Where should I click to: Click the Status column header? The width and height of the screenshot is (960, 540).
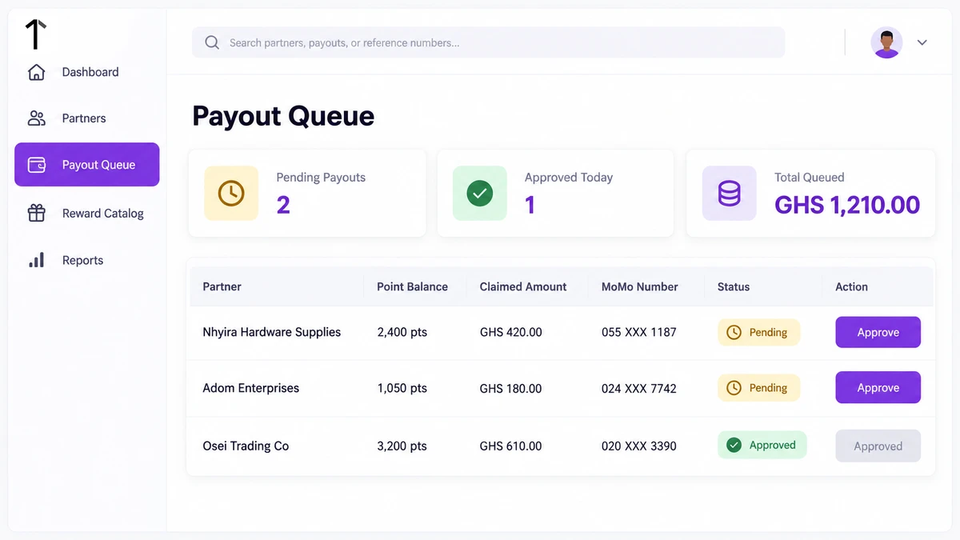[x=734, y=286]
